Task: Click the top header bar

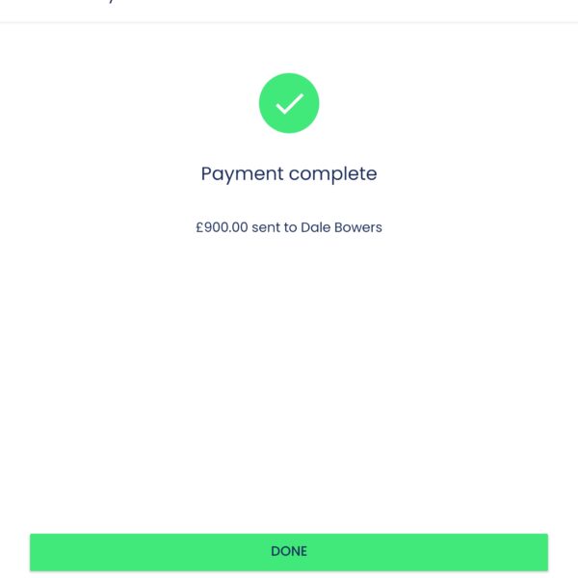Action: point(289,10)
